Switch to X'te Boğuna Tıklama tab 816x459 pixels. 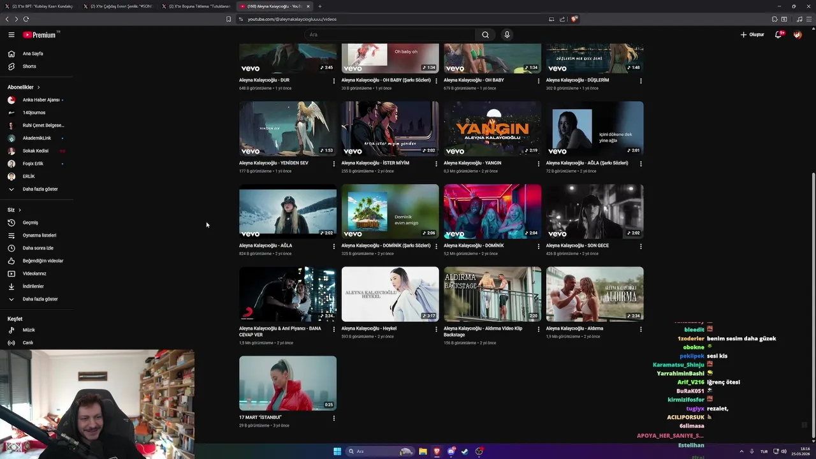click(x=198, y=6)
